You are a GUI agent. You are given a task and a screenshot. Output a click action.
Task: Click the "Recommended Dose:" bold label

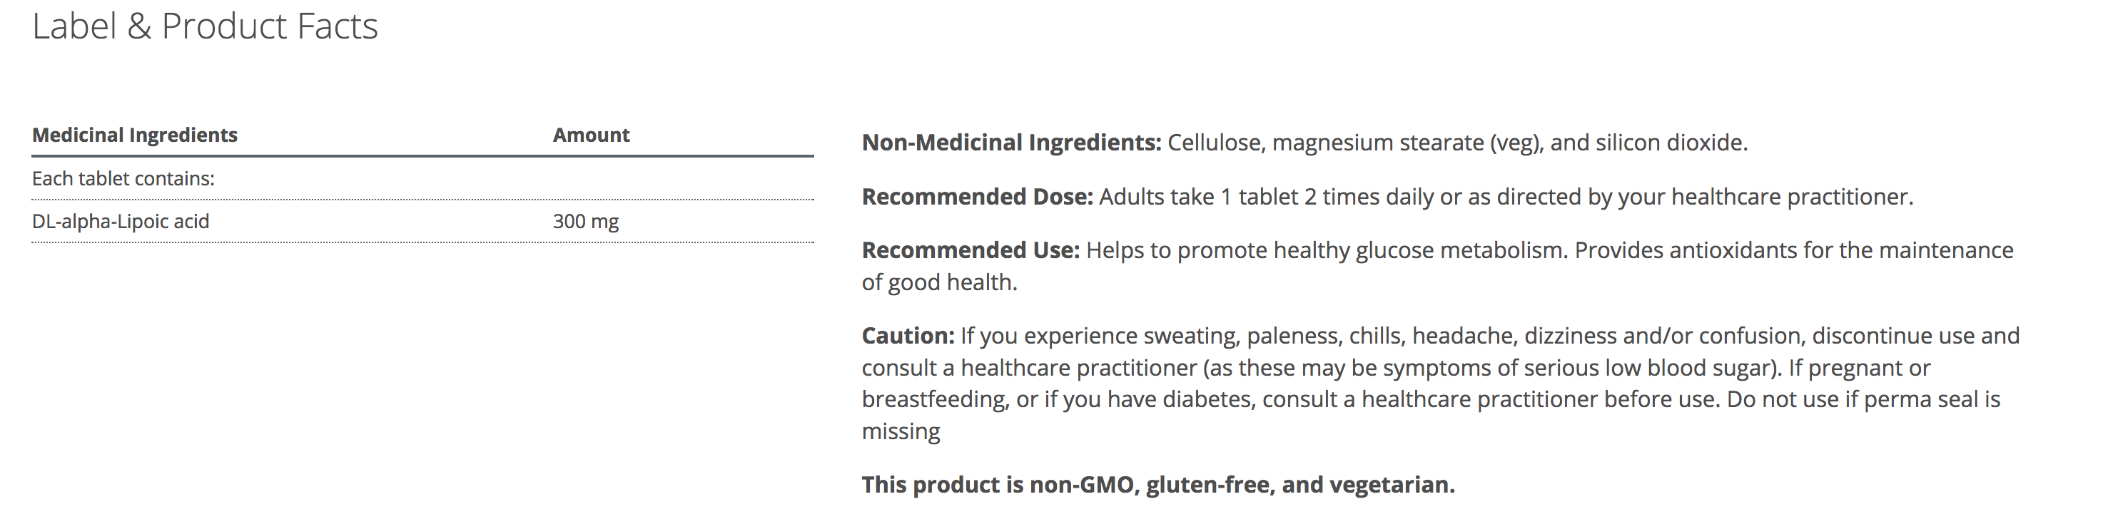point(977,197)
